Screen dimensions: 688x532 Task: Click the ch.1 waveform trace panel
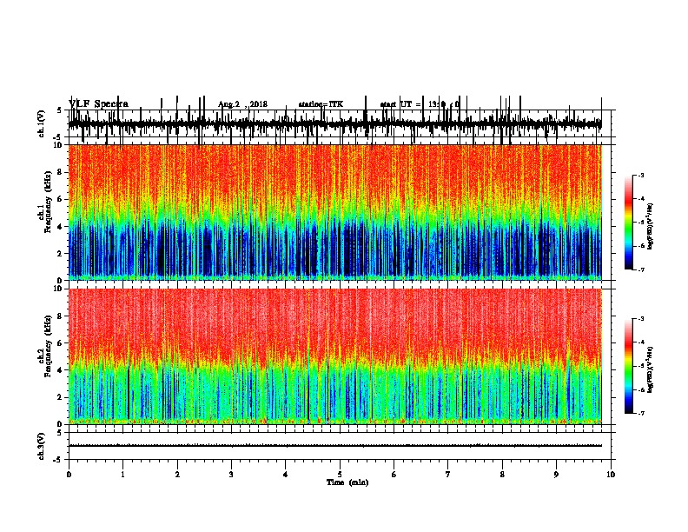[339, 123]
